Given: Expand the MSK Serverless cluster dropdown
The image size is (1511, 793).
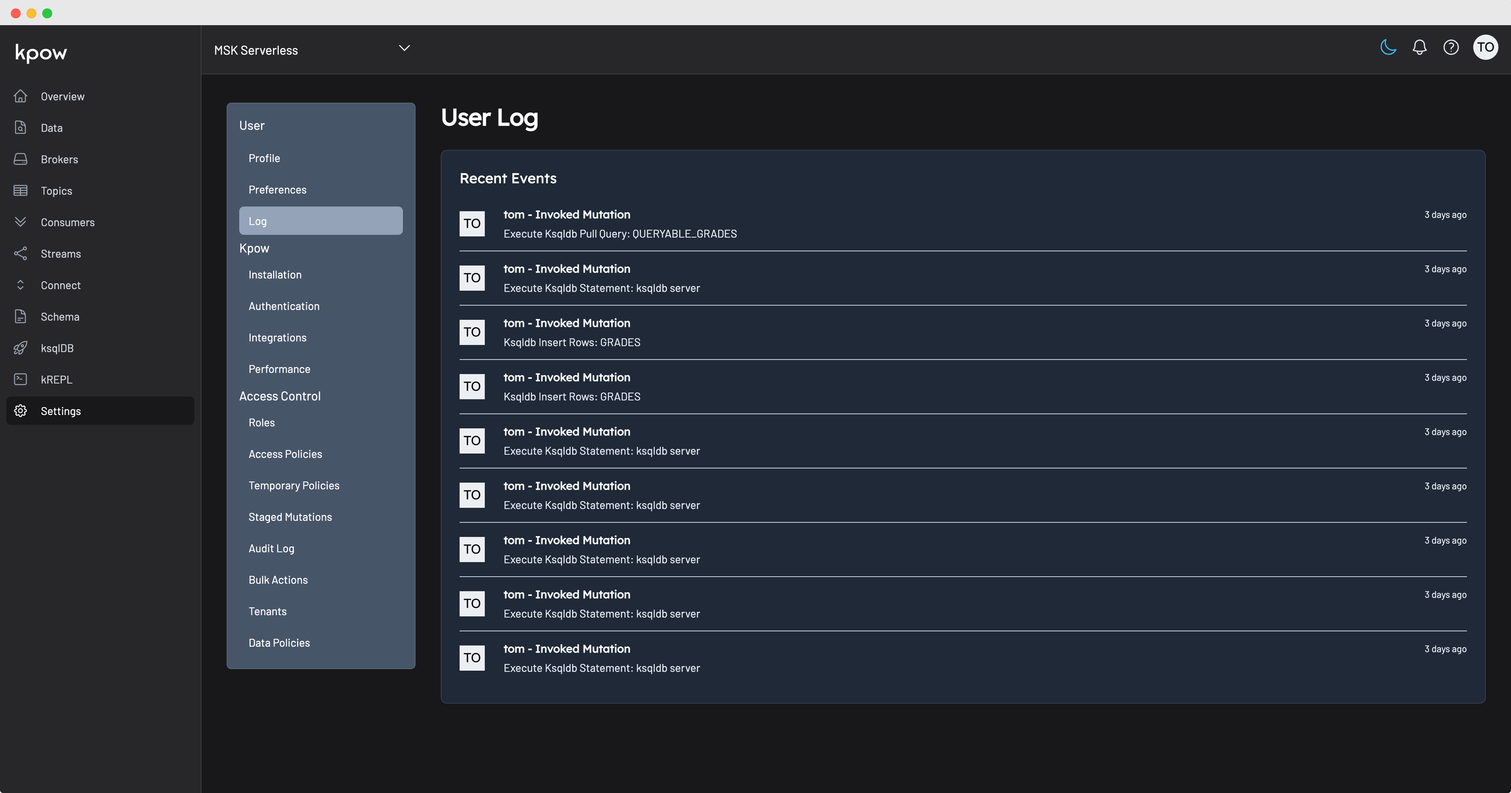Looking at the screenshot, I should coord(404,48).
